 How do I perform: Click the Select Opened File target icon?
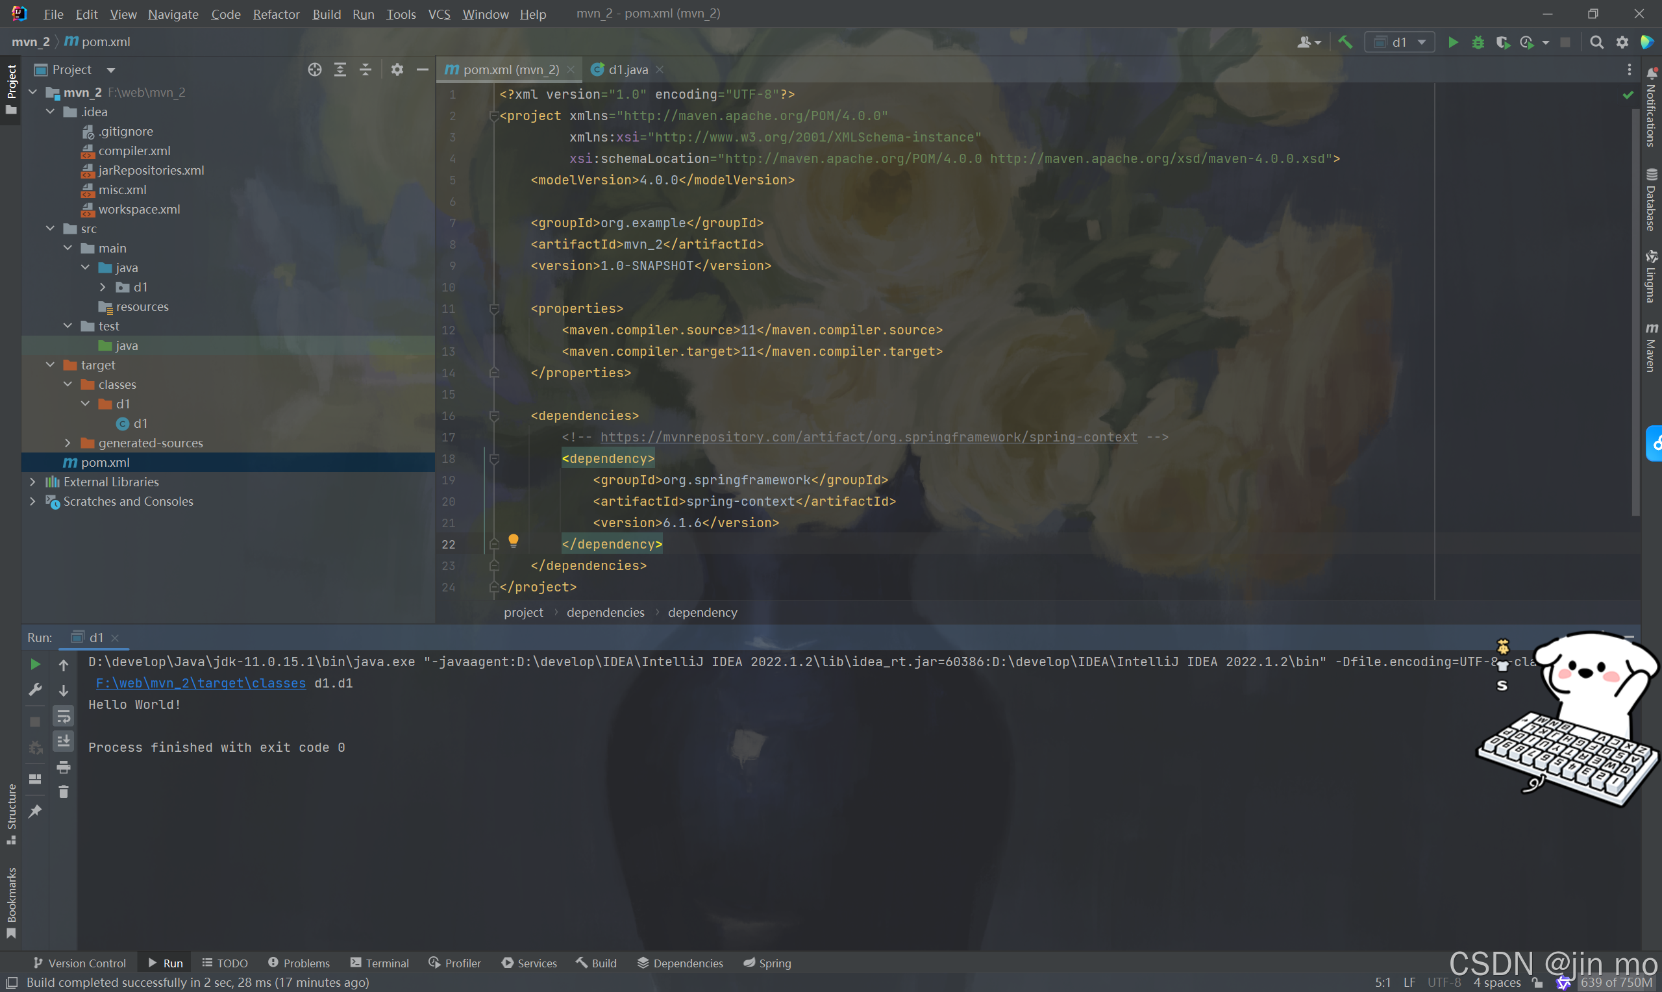315,69
